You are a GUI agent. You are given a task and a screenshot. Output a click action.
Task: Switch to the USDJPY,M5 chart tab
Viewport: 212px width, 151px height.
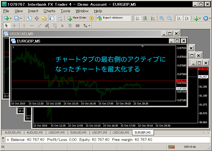[100, 132]
